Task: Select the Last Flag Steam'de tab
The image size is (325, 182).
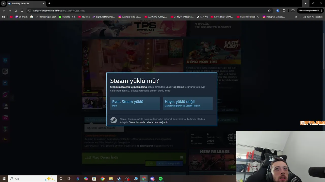Action: coord(26,3)
